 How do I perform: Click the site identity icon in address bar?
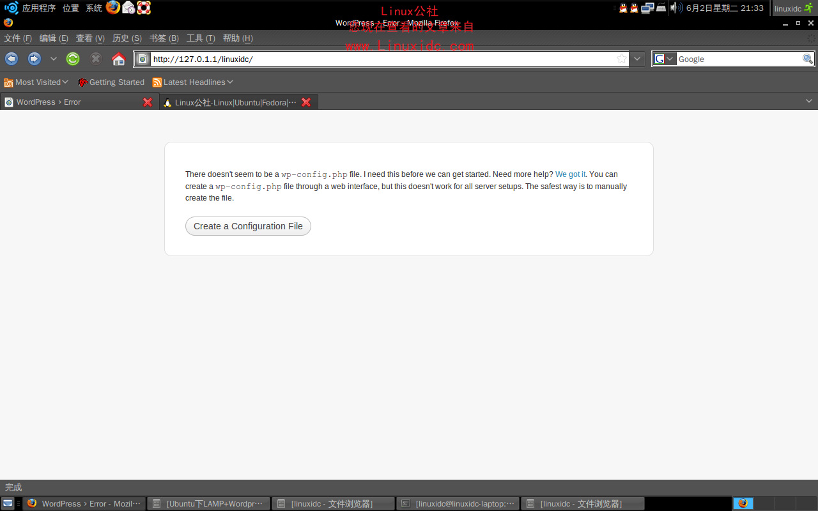click(x=142, y=59)
